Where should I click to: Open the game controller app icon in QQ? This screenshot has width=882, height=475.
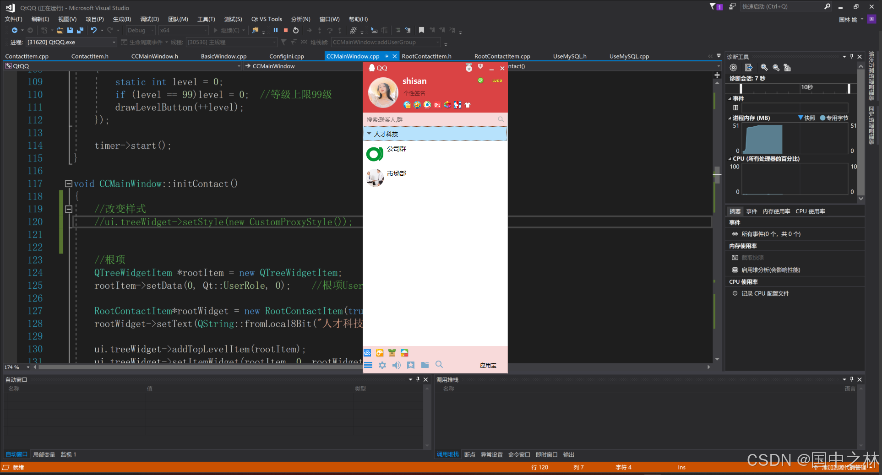(380, 353)
